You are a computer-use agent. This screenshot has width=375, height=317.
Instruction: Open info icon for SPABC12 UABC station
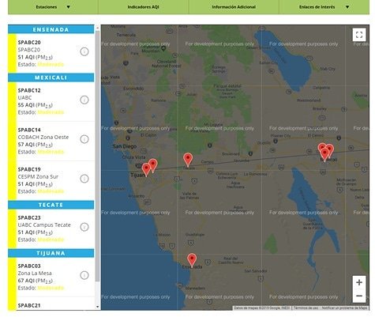point(84,100)
